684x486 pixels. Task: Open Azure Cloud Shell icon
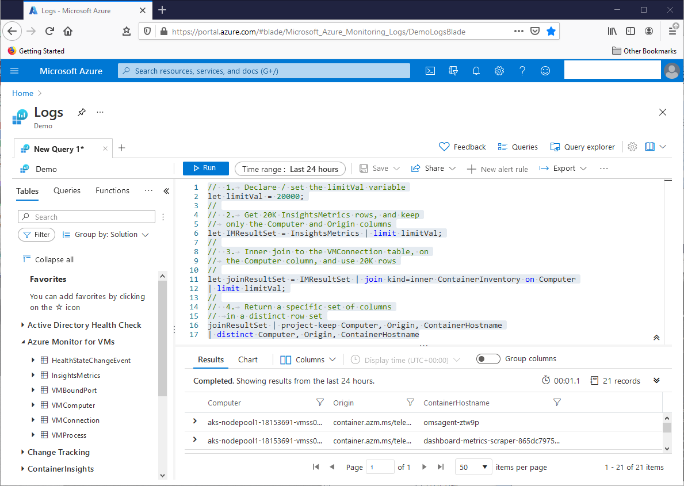tap(430, 71)
